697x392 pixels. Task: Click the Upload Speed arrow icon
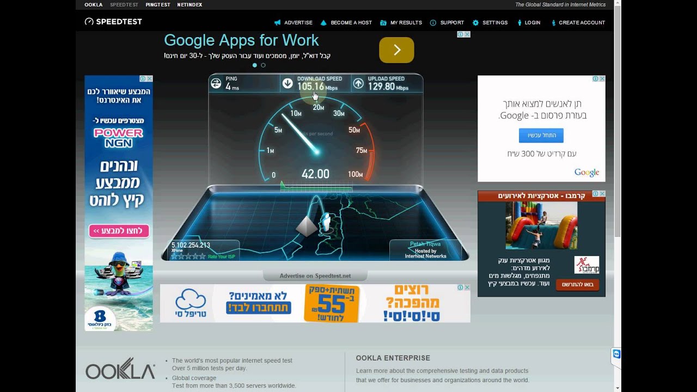[358, 83]
